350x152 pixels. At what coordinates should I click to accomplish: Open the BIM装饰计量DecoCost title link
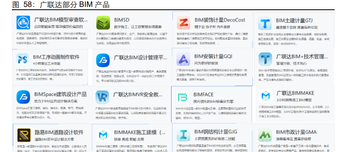(x=220, y=20)
